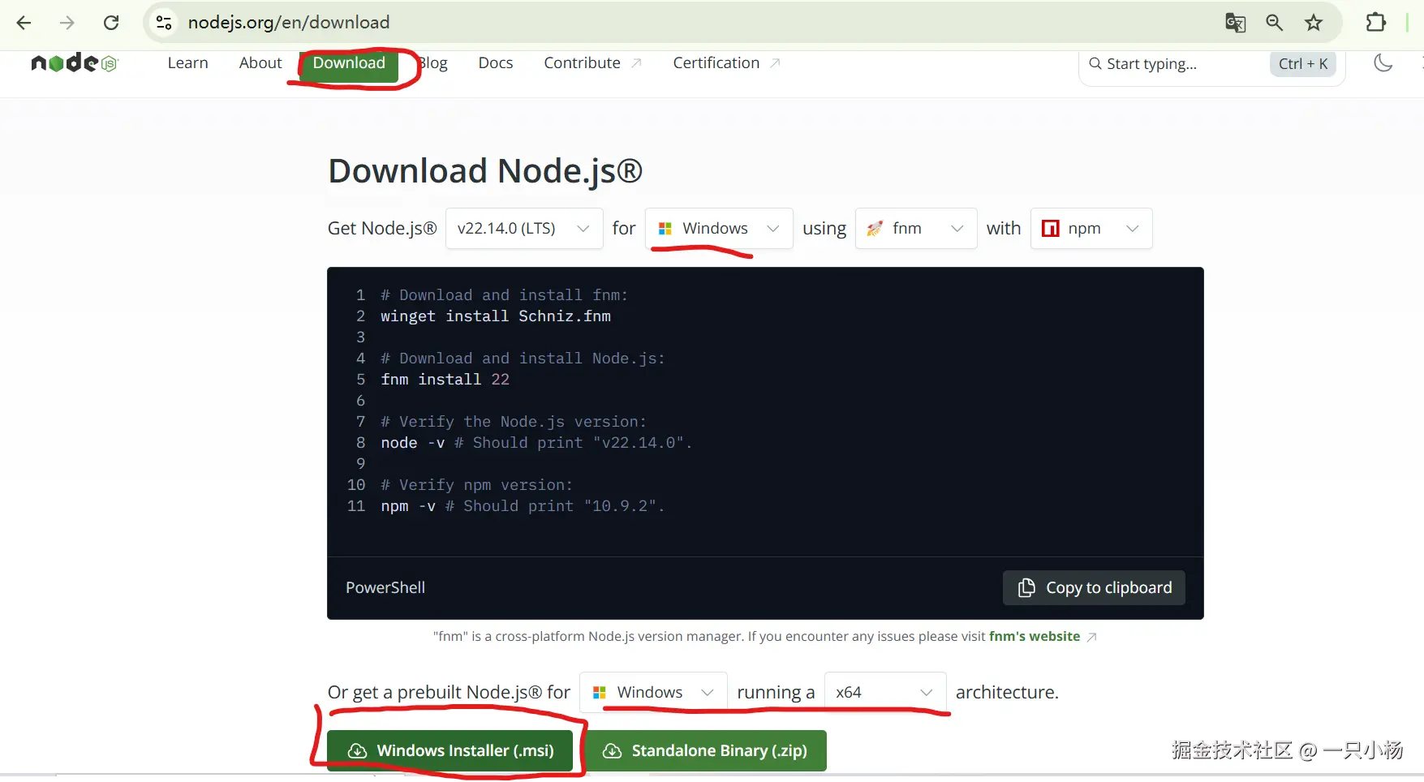Click the 'fnm install 22' code line
Image resolution: width=1424 pixels, height=782 pixels.
(445, 380)
